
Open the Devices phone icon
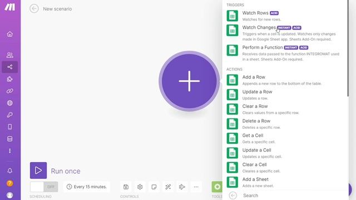point(10,127)
